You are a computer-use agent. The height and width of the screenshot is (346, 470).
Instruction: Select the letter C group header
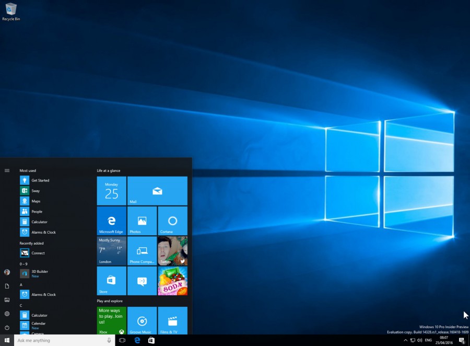[21, 305]
